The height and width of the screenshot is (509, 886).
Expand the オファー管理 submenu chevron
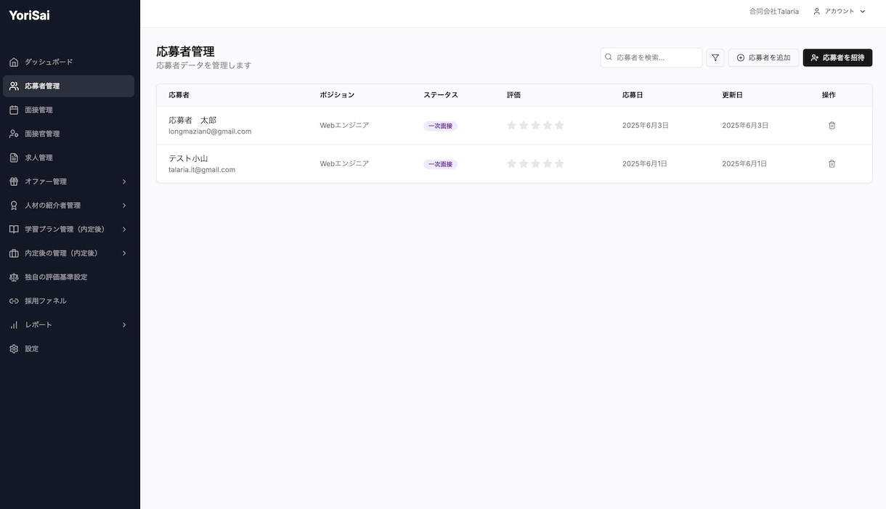pyautogui.click(x=124, y=182)
